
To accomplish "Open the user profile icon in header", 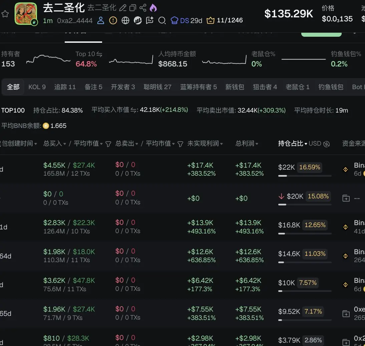I will coord(100,20).
